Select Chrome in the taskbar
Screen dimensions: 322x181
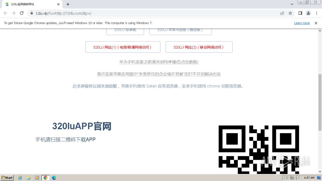click(46, 178)
